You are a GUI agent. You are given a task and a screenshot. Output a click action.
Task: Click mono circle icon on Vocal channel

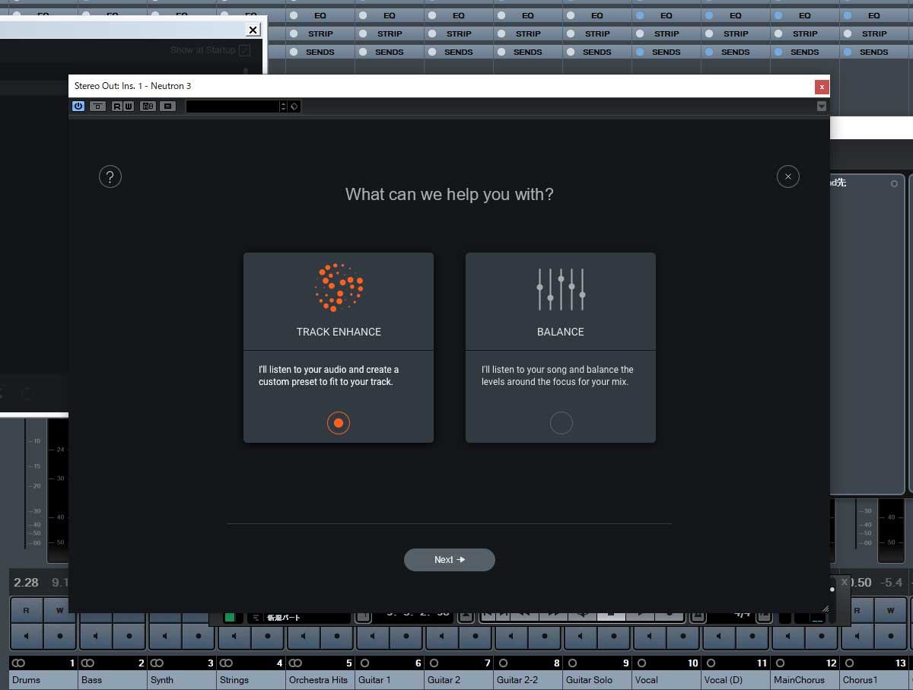[x=641, y=663]
